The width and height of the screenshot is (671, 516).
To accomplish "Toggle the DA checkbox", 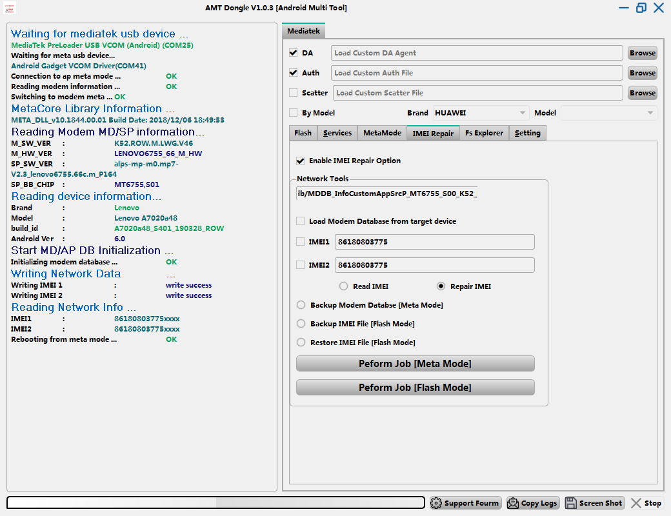I will click(x=293, y=53).
